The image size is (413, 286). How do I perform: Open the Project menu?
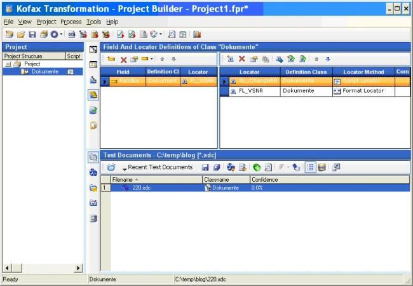tap(46, 22)
